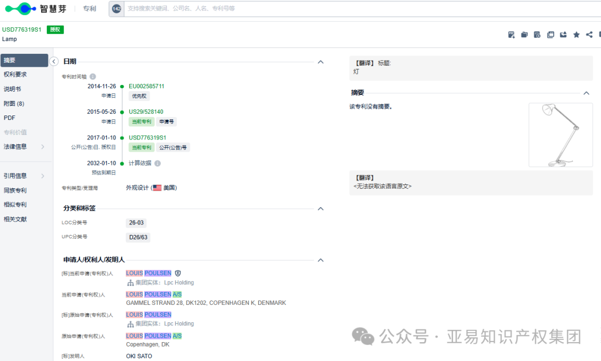Click the star icon to favorite patent
Image resolution: width=601 pixels, height=361 pixels.
pyautogui.click(x=576, y=34)
